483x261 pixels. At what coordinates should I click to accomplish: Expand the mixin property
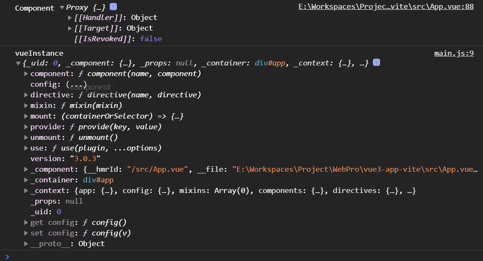26,105
